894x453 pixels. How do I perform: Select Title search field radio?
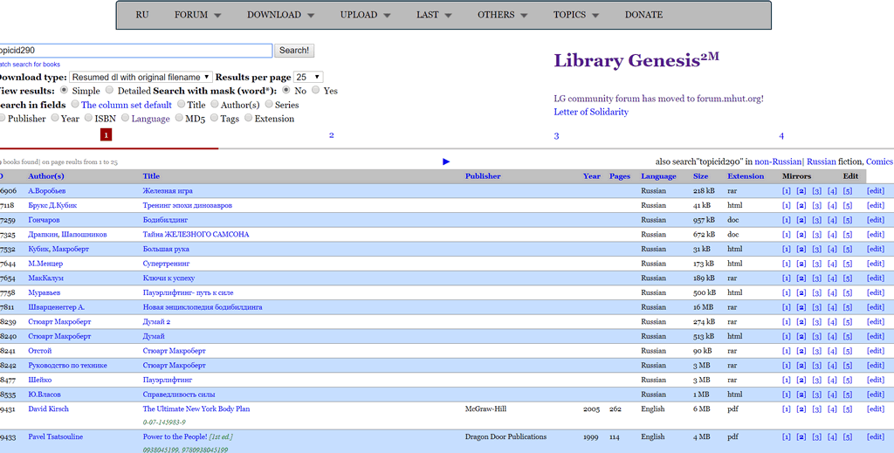181,104
